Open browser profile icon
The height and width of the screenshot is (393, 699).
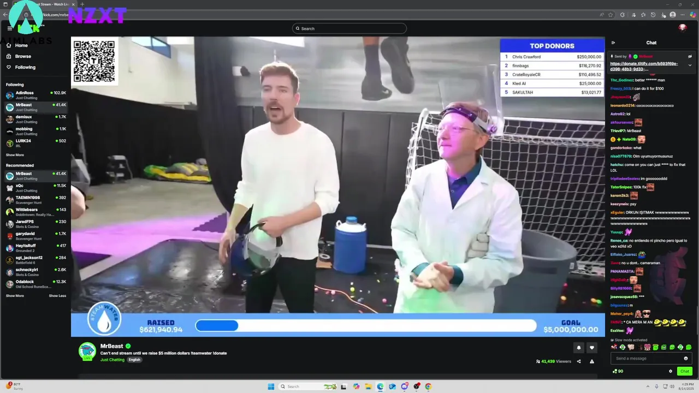673,15
